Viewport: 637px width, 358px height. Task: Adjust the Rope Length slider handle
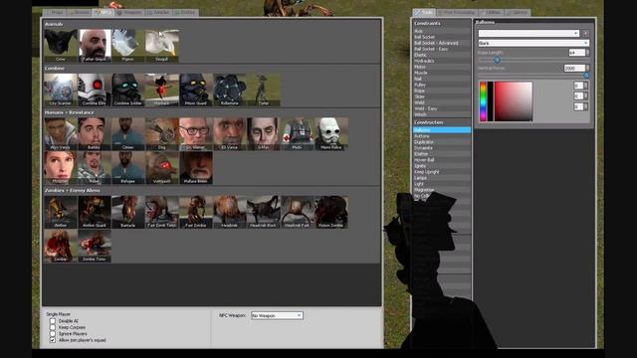pos(497,60)
